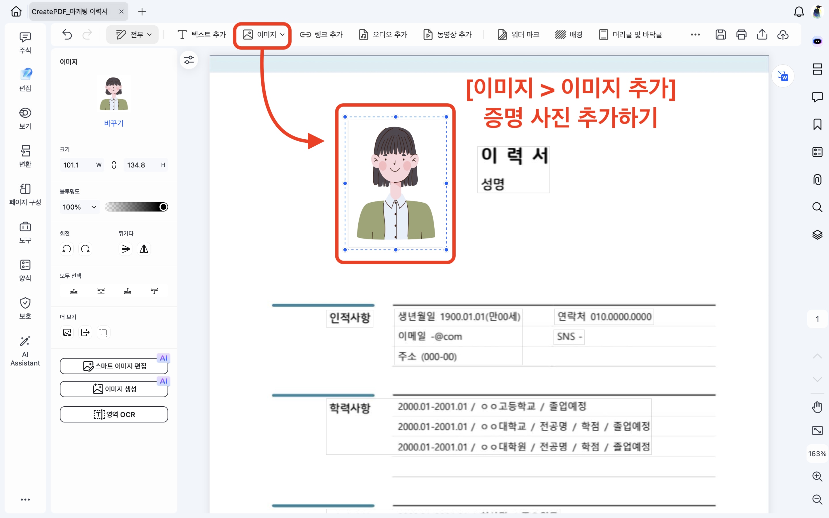Click the extract image icon
Viewport: 829px width, 518px height.
[85, 332]
